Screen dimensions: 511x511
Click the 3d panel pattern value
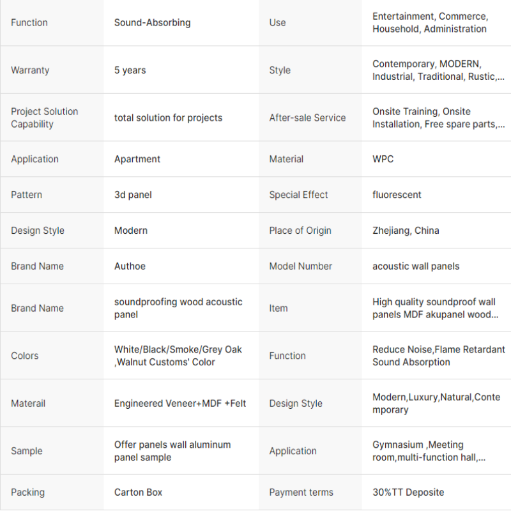[x=133, y=195]
